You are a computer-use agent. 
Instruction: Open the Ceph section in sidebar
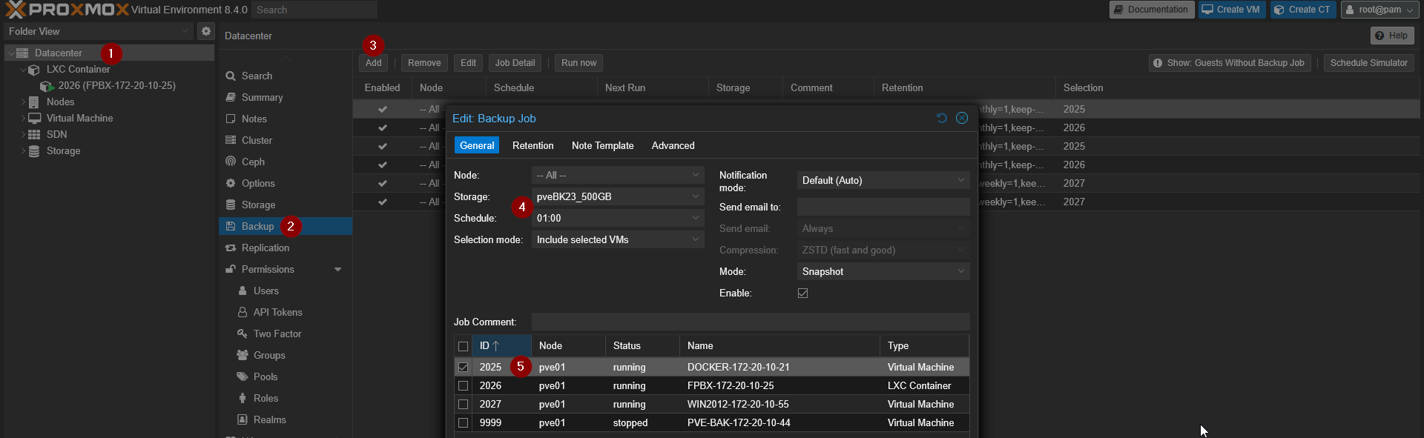253,162
